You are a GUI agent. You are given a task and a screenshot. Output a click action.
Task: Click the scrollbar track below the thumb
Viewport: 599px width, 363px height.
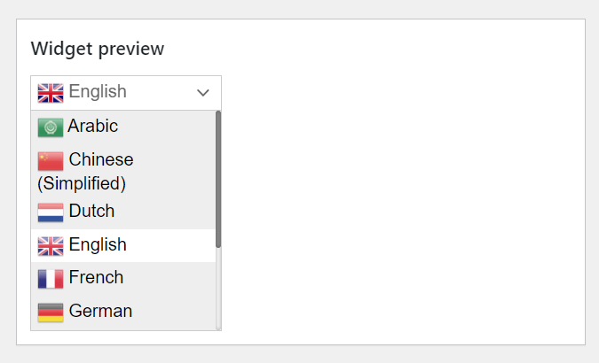(218, 288)
